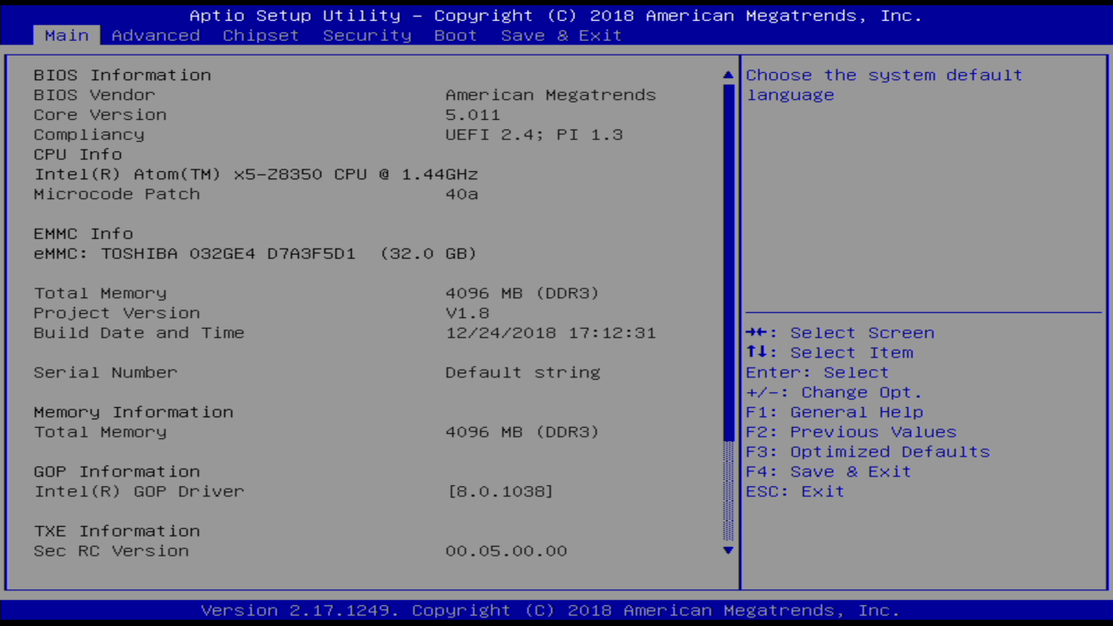This screenshot has width=1113, height=626.
Task: Click the 5.011 core version value
Action: [473, 115]
